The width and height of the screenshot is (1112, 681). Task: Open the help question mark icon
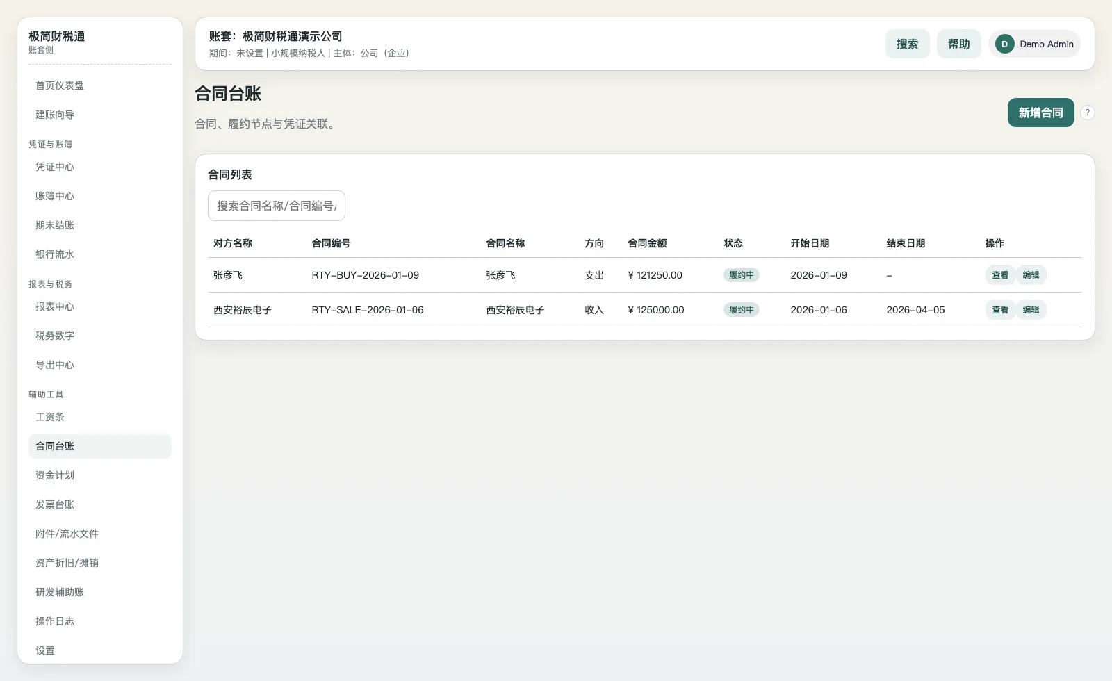1088,112
